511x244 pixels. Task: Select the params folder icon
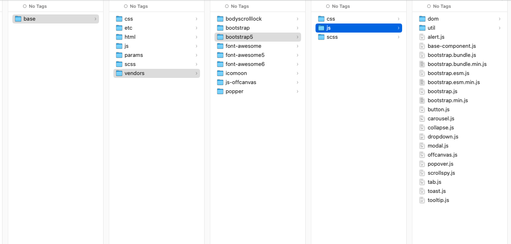[119, 55]
